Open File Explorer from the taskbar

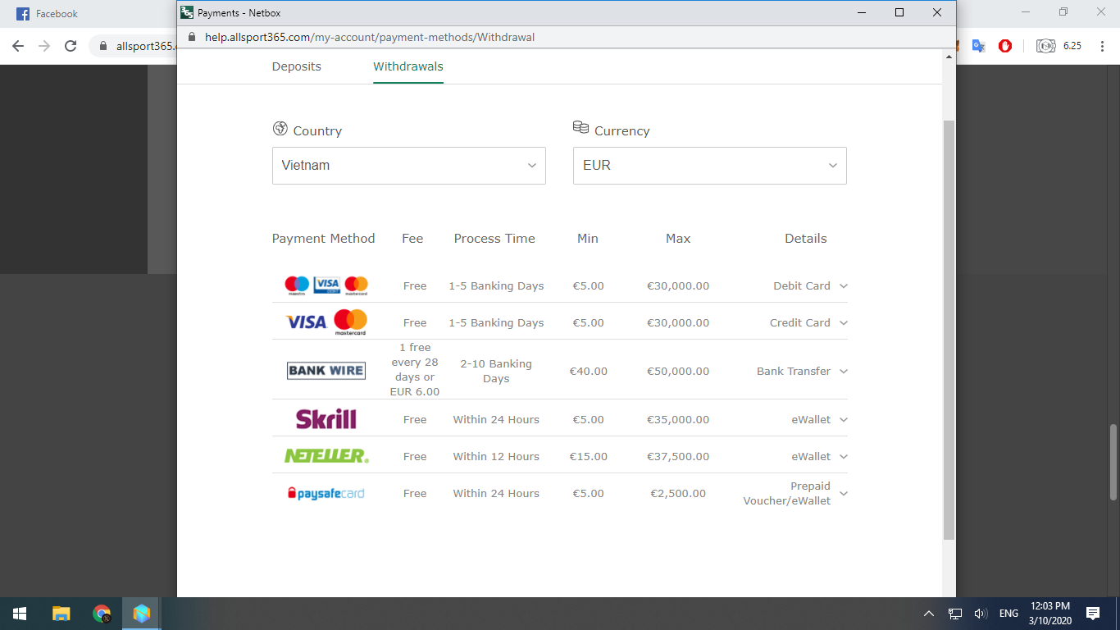61,614
